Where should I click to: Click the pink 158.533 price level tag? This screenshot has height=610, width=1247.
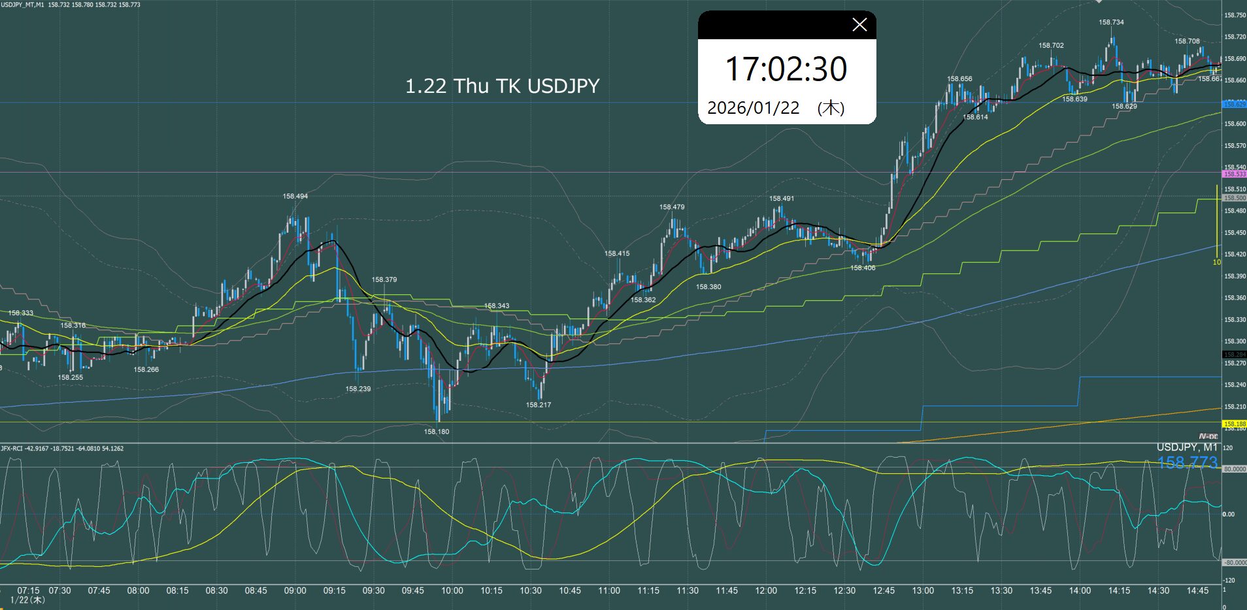point(1234,174)
